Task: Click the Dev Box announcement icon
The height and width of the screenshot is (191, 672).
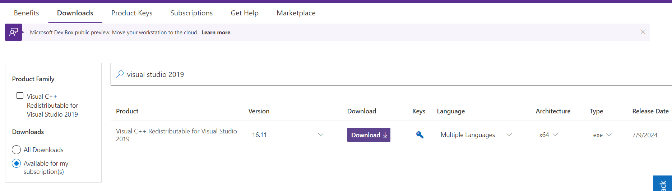Action: click(x=13, y=32)
